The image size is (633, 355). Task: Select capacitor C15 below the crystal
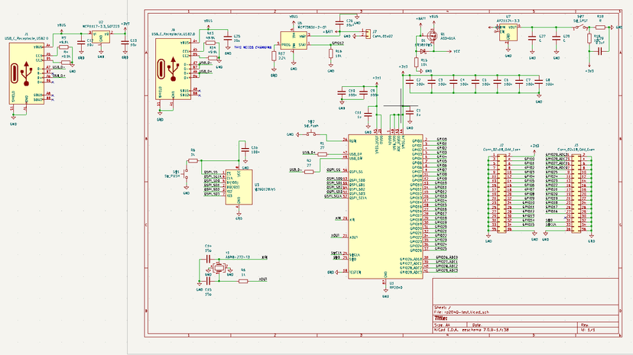208,281
